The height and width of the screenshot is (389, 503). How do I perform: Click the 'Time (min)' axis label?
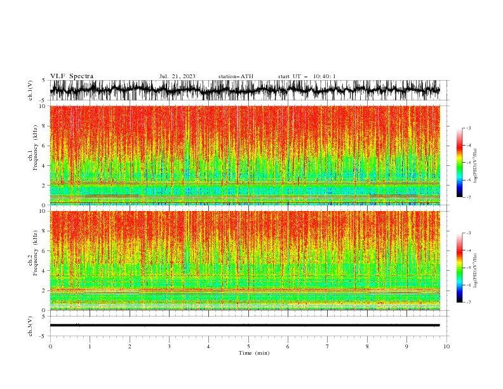coord(254,353)
